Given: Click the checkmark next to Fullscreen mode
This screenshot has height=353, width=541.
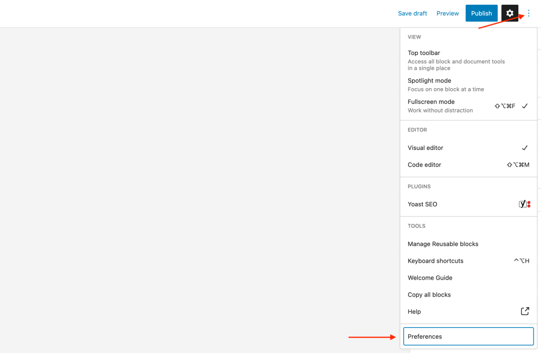Looking at the screenshot, I should point(525,106).
